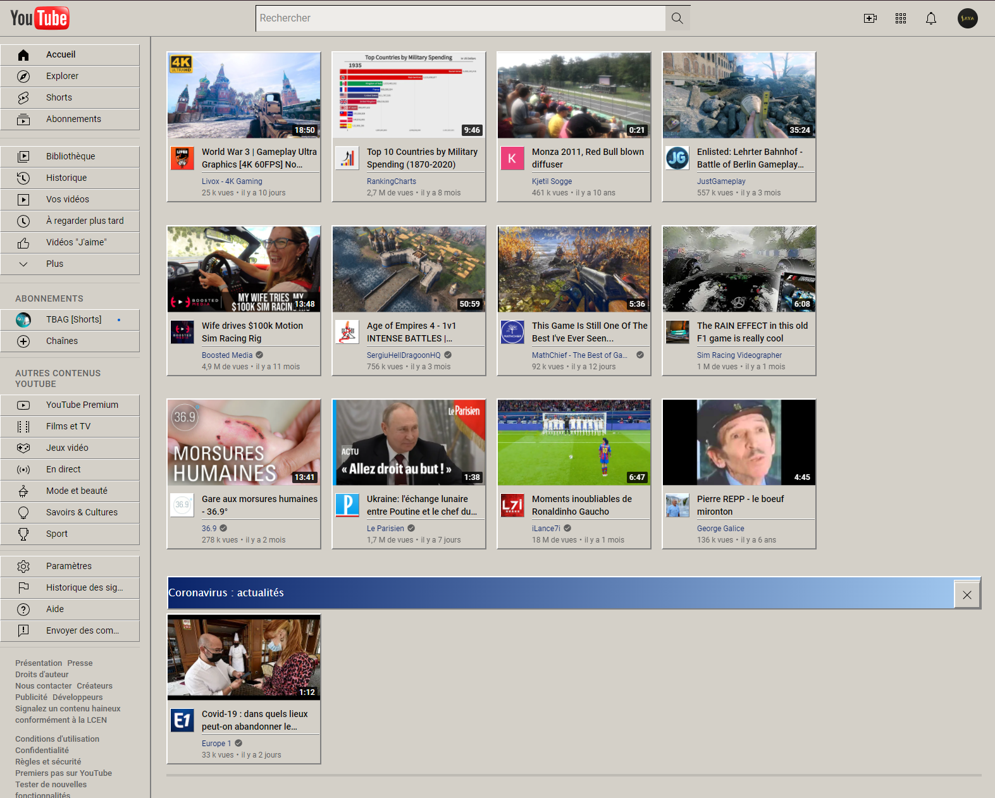Click the plus icon beside Chaînes
Viewport: 995px width, 798px height.
tap(23, 341)
